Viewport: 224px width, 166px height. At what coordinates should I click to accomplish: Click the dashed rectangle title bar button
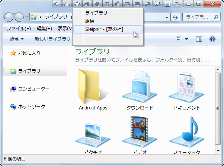[127, 4]
